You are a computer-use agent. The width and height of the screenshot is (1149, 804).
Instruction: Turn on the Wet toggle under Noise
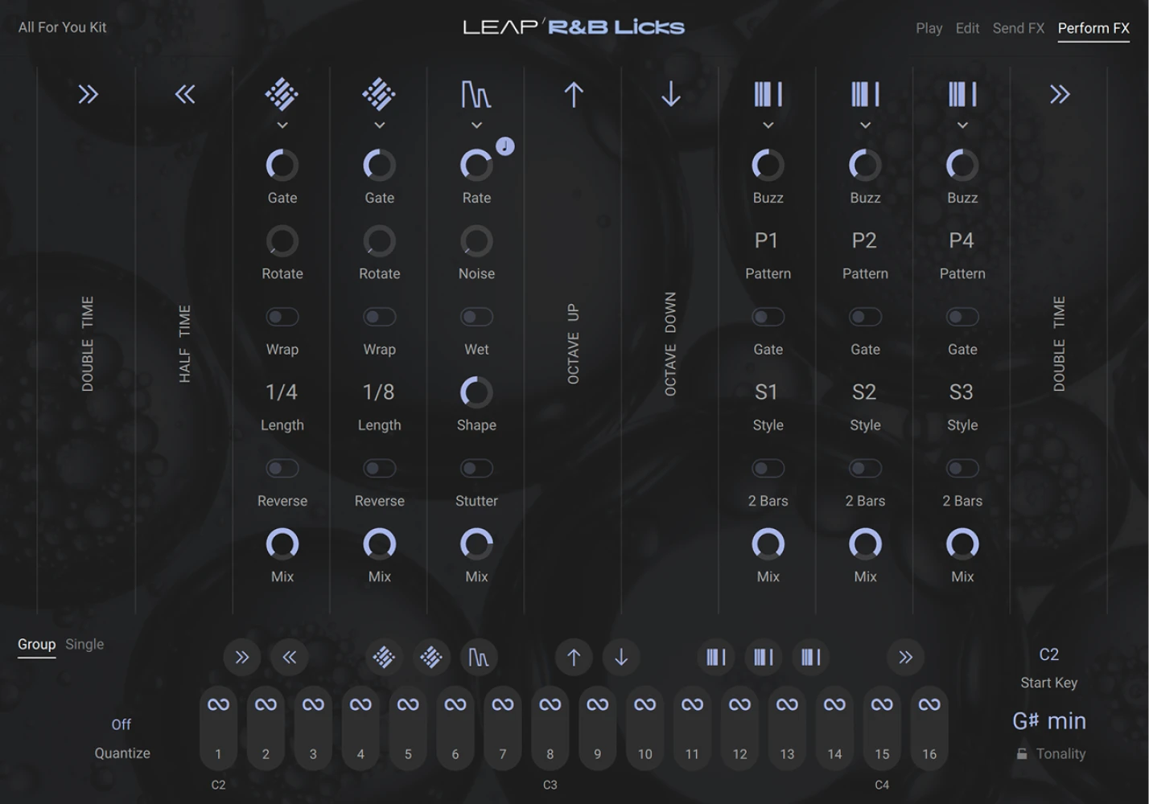pos(476,317)
